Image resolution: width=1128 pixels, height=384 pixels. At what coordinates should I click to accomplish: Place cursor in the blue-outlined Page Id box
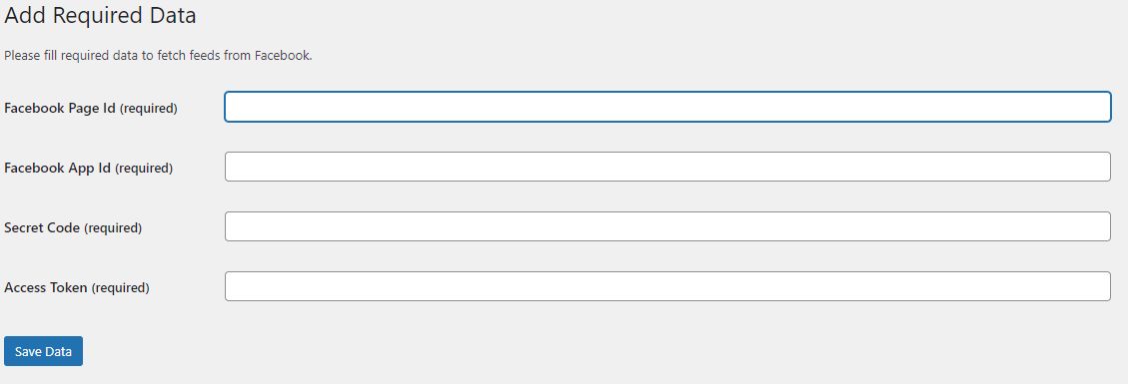pyautogui.click(x=667, y=107)
